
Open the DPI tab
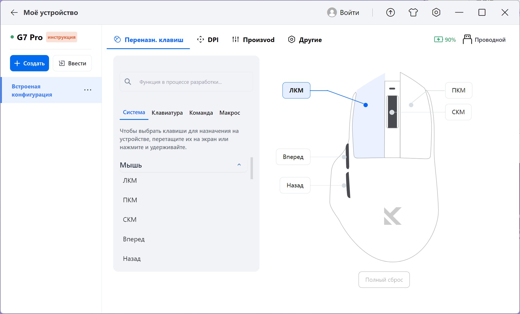click(x=208, y=40)
